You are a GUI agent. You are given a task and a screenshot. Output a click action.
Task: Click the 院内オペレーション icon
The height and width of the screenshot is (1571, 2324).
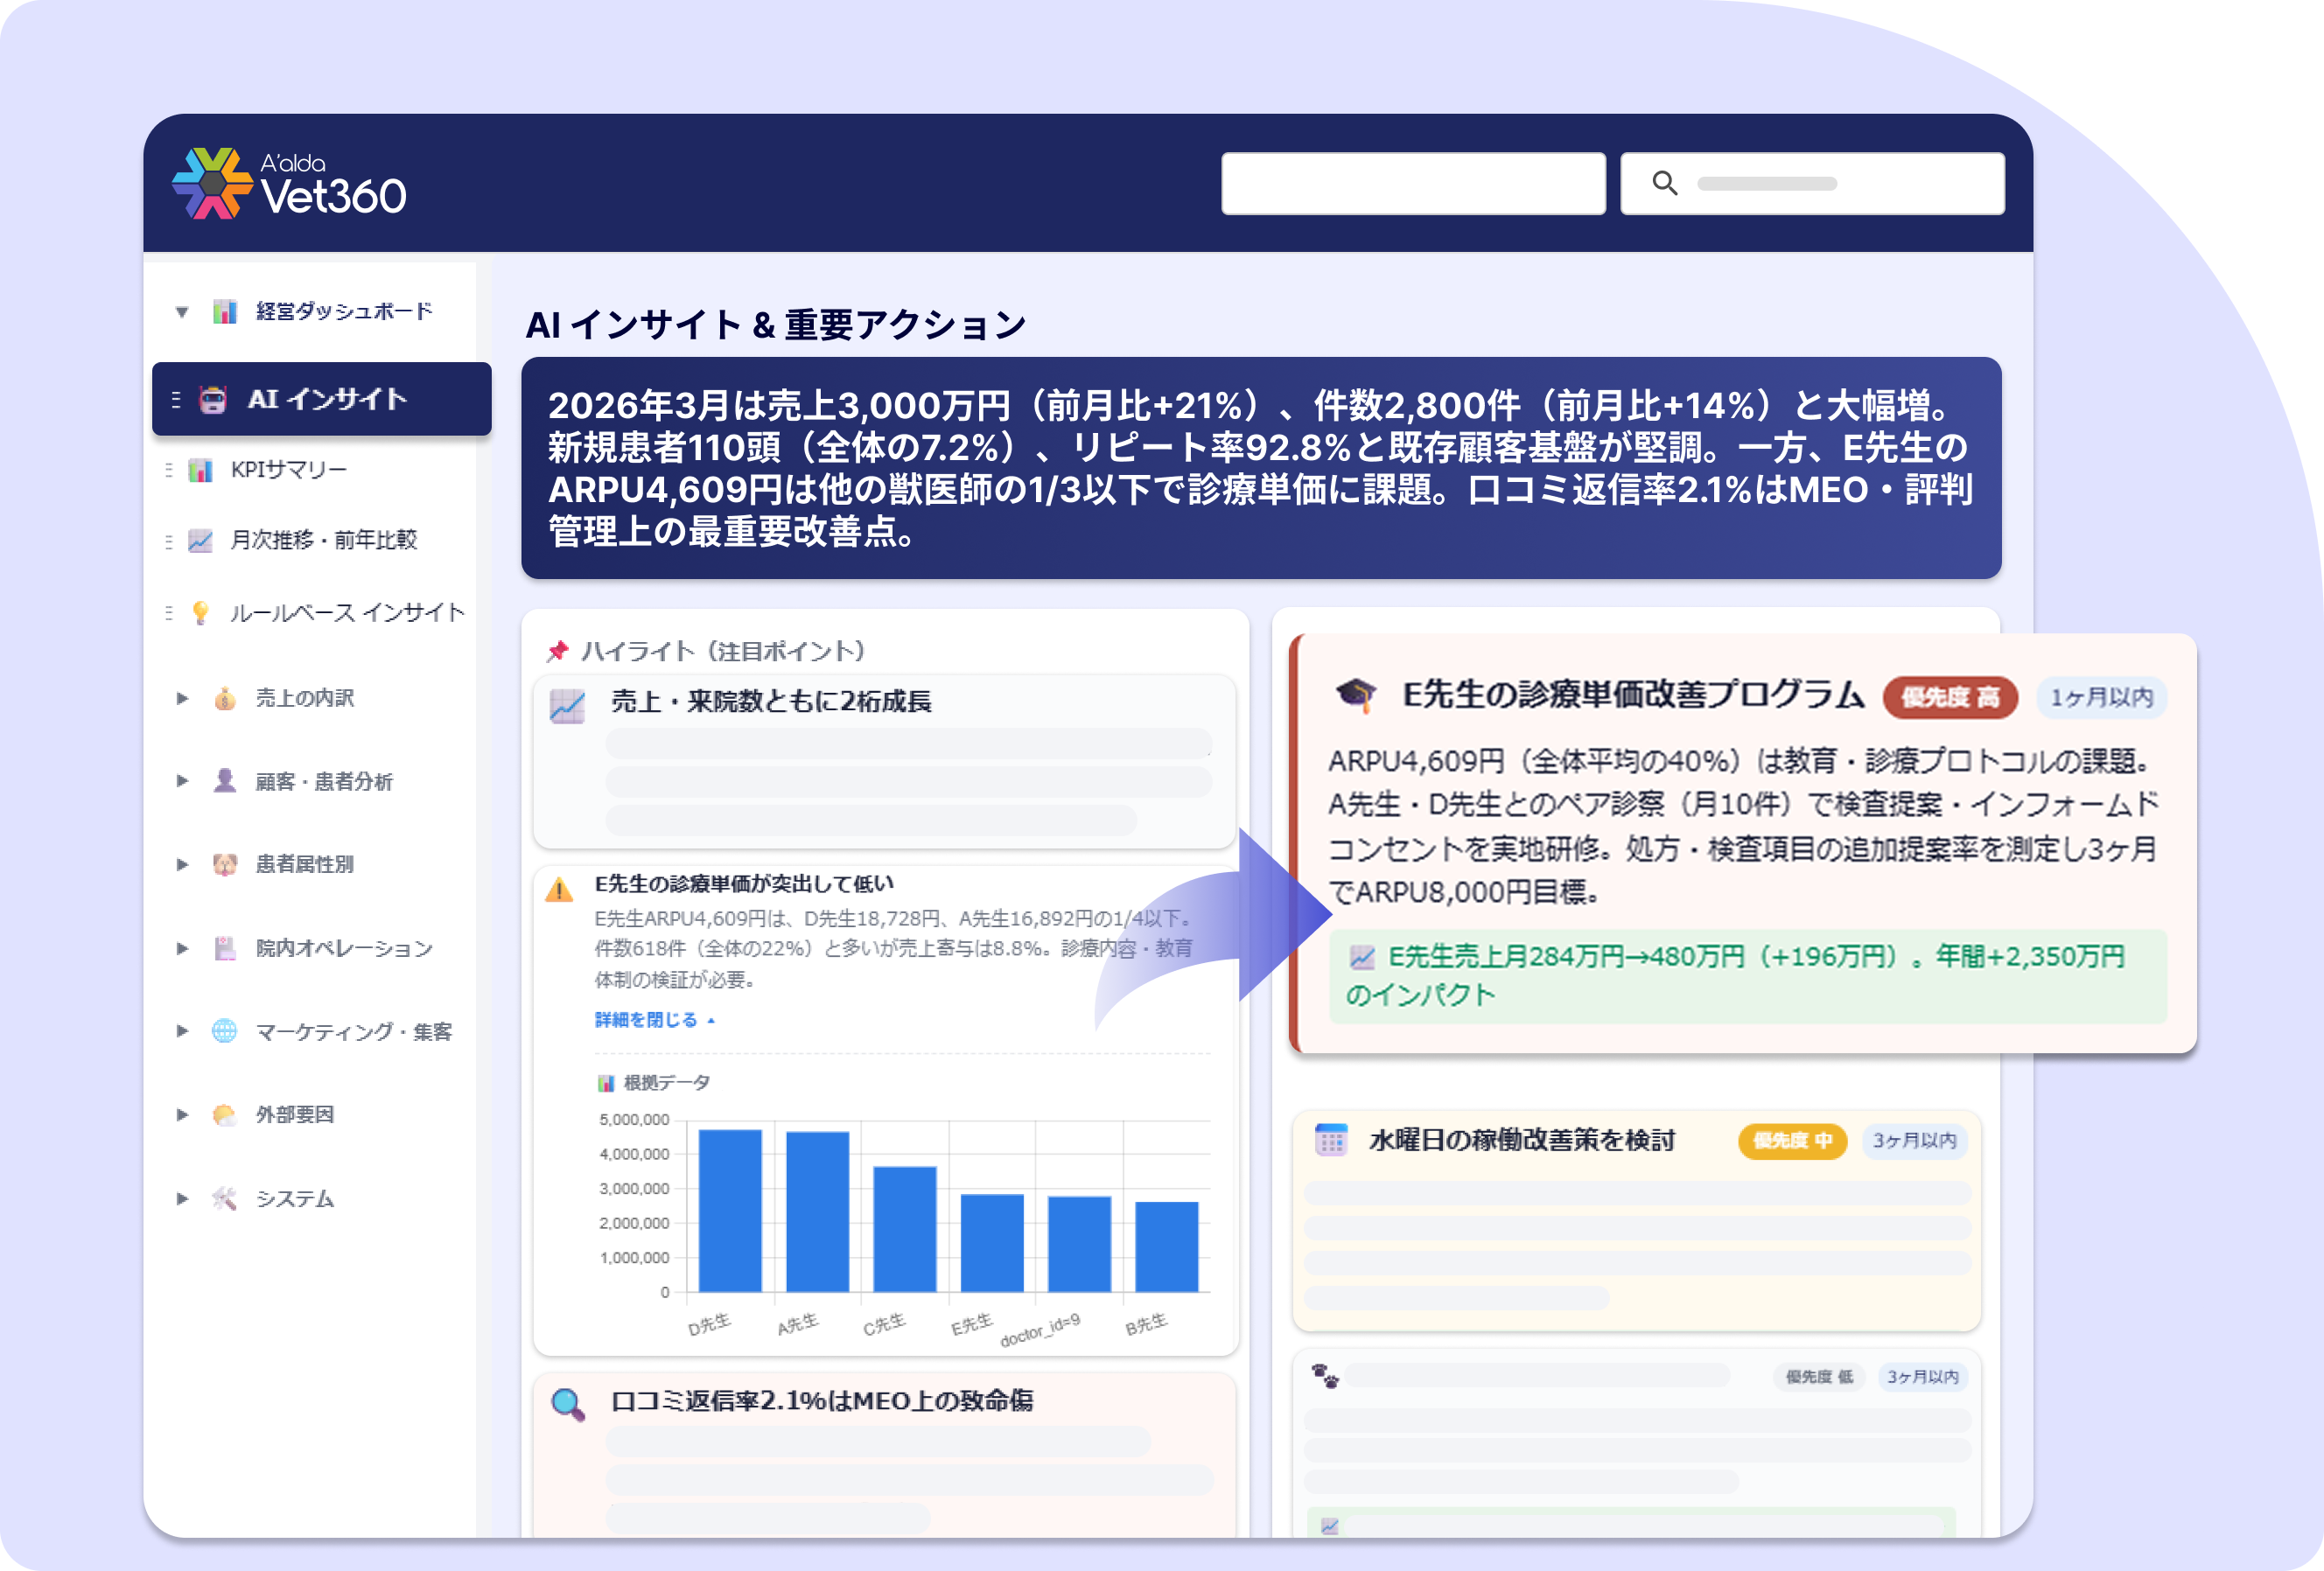click(225, 948)
